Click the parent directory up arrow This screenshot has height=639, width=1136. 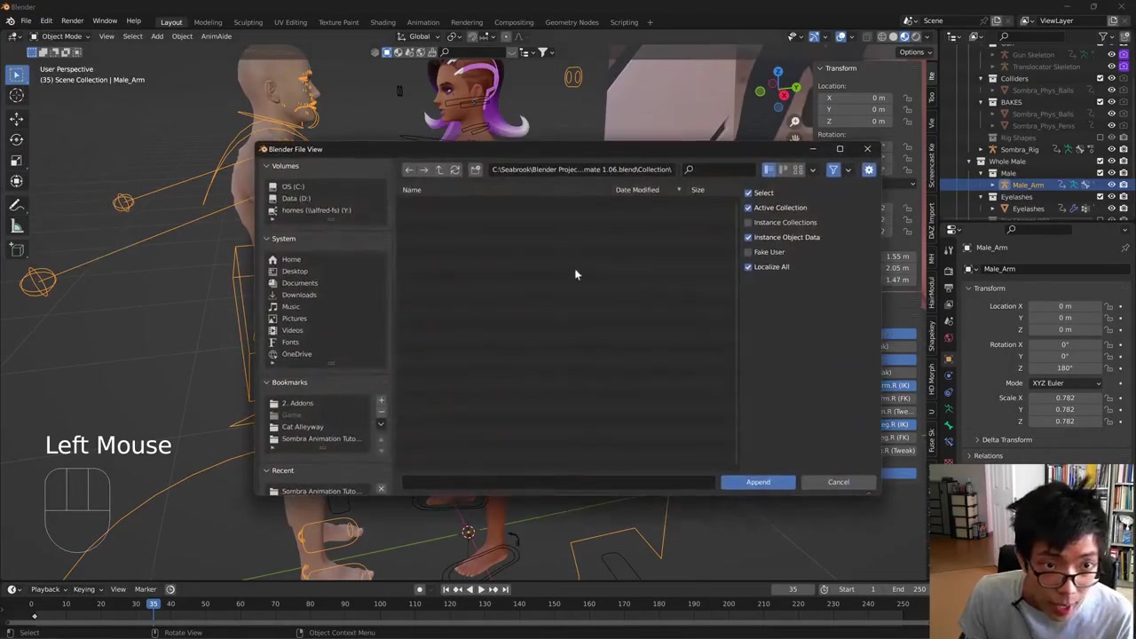439,170
